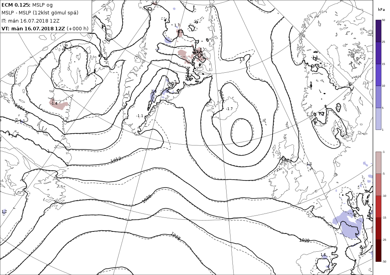
Task: Click the 2.5 value on blue patch
Action: [154, 91]
